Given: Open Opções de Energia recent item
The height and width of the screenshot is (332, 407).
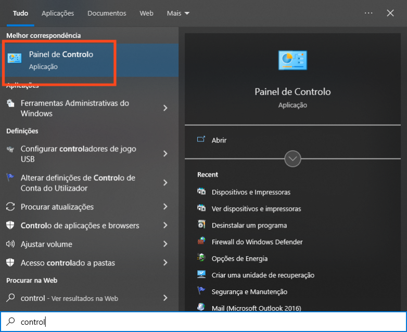Looking at the screenshot, I should click(239, 258).
